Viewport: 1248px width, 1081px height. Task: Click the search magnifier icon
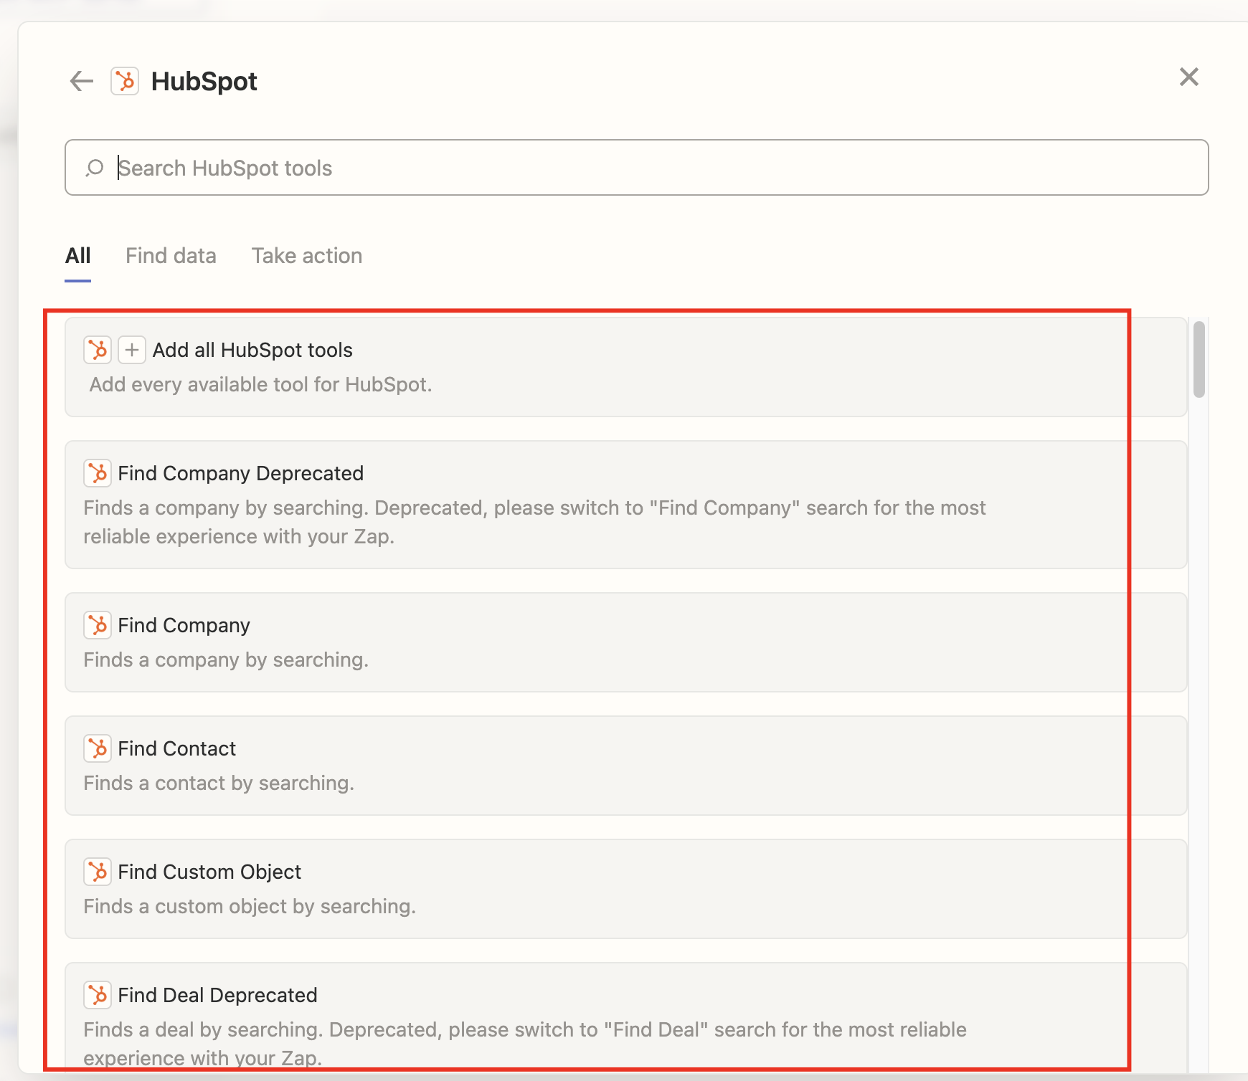click(95, 168)
